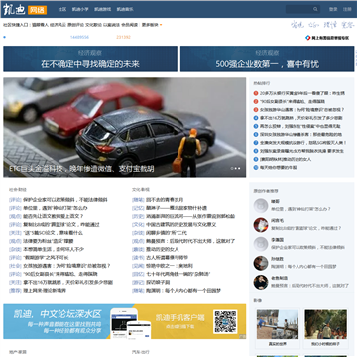Click avatar beside 保护企业家可以政策倾斜 in authors panel
This screenshot has width=357, height=357.
[x=261, y=244]
